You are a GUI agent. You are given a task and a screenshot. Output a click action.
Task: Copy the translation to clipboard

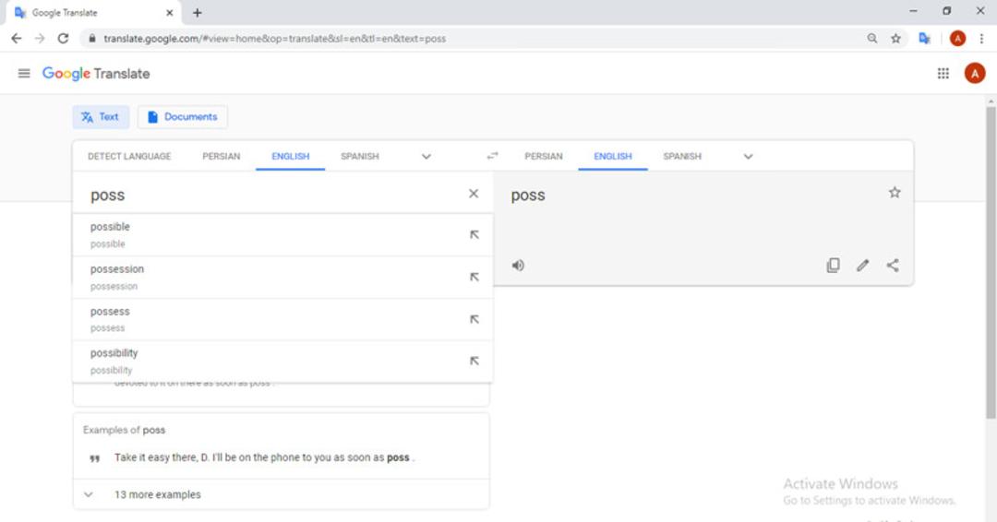tap(833, 266)
